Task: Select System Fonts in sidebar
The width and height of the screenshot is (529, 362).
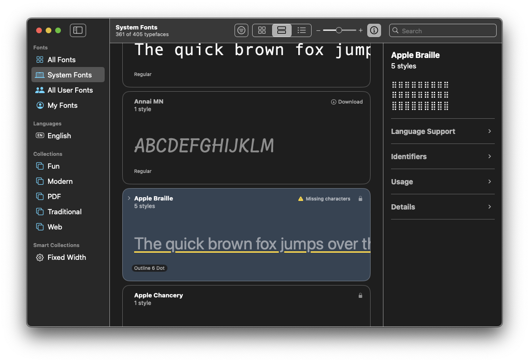Action: tap(68, 75)
